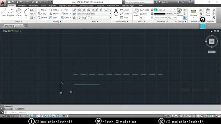Image resolution: width=221 pixels, height=124 pixels.
Task: Toggle MODEL space button in status bar
Action: click(167, 116)
